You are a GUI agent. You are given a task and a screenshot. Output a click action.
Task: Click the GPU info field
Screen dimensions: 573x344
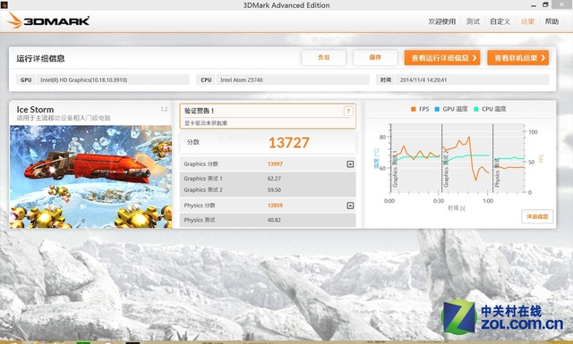click(x=113, y=80)
